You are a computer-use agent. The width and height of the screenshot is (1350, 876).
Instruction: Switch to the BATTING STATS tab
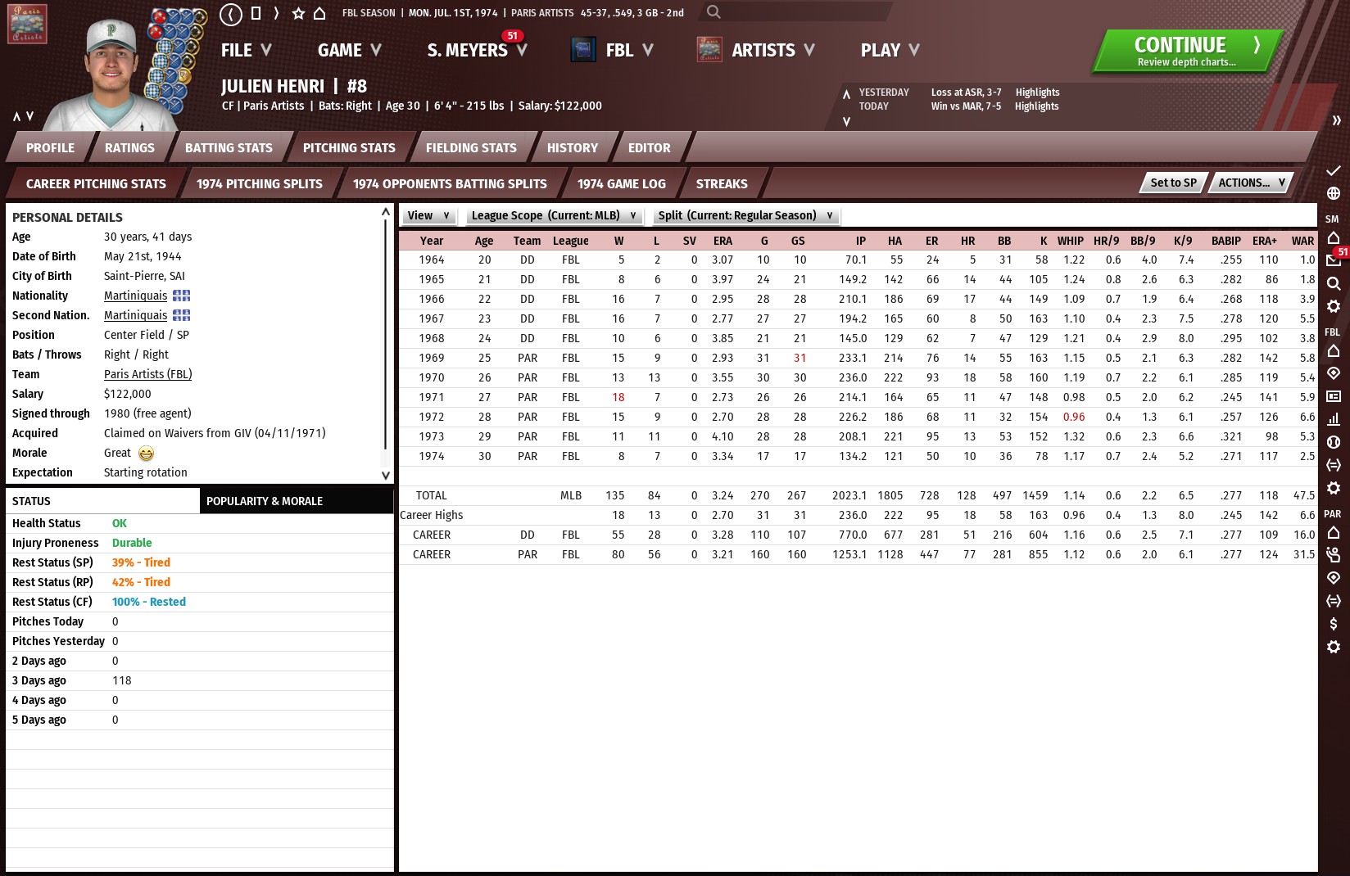229,148
